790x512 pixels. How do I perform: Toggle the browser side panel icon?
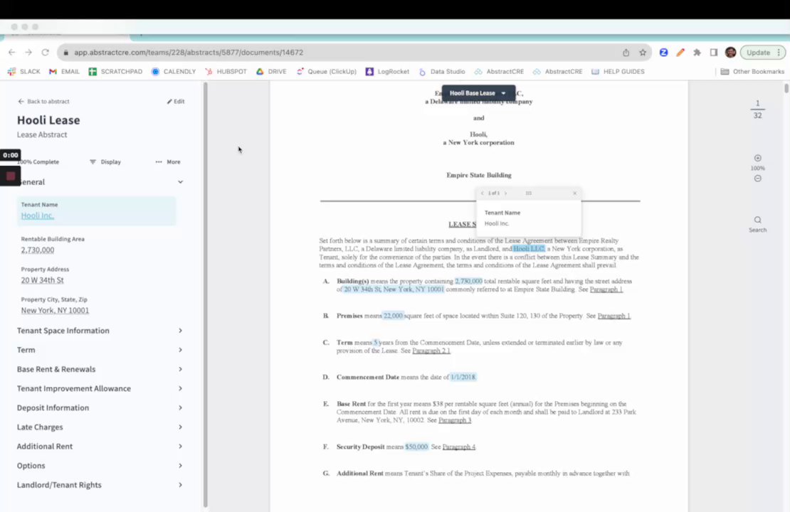tap(713, 53)
